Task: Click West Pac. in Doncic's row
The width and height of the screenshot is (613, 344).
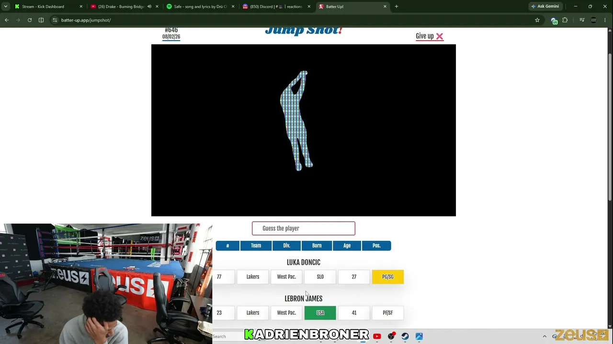Action: 286,277
